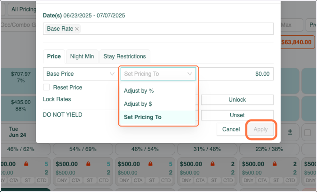317x192 pixels.
Task: Pick Set Pricing To in the list
Action: pos(157,117)
